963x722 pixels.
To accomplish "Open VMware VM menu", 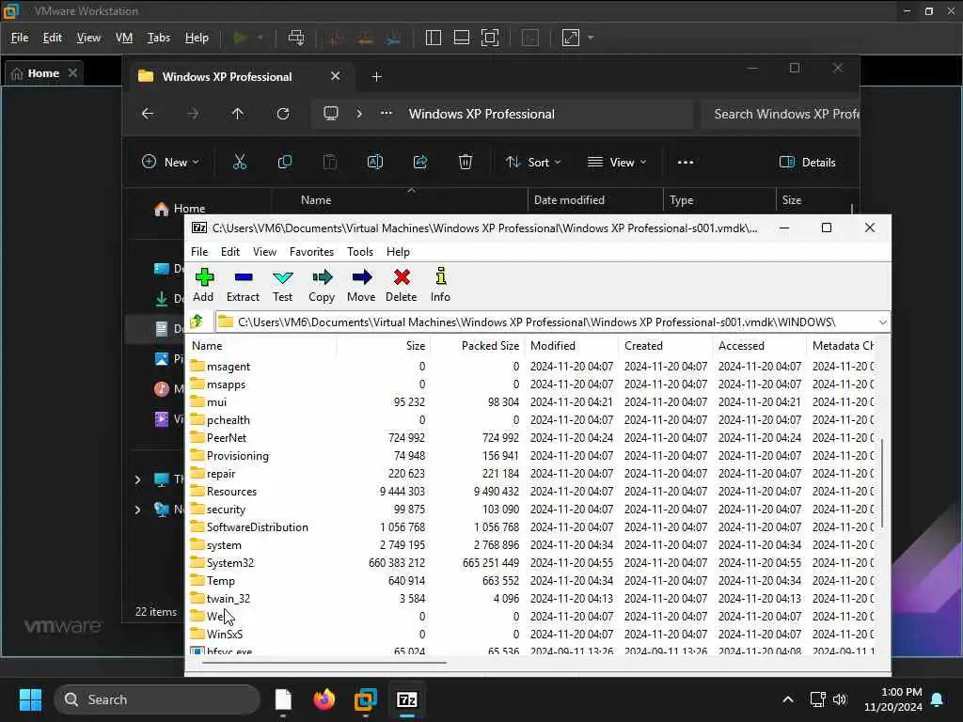I will [x=124, y=38].
